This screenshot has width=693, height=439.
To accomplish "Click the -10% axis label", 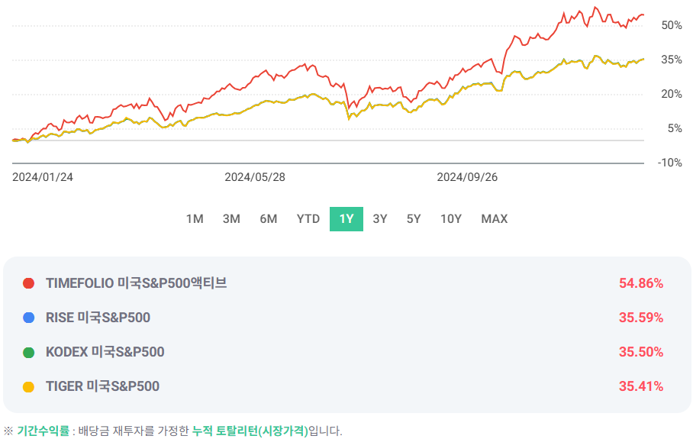I will [669, 163].
